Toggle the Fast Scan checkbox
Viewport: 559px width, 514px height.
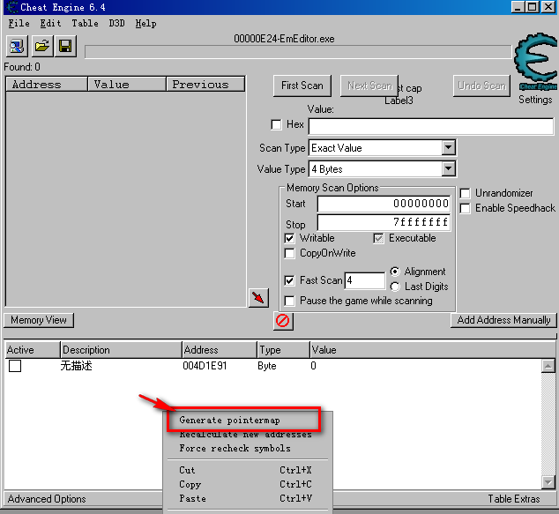[289, 280]
